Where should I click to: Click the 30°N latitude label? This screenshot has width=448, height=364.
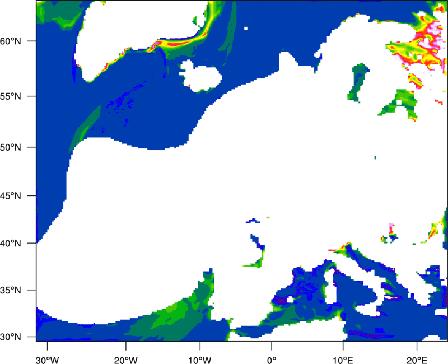(11, 337)
